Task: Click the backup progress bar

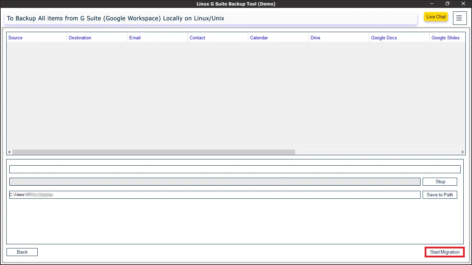Action: (x=215, y=182)
